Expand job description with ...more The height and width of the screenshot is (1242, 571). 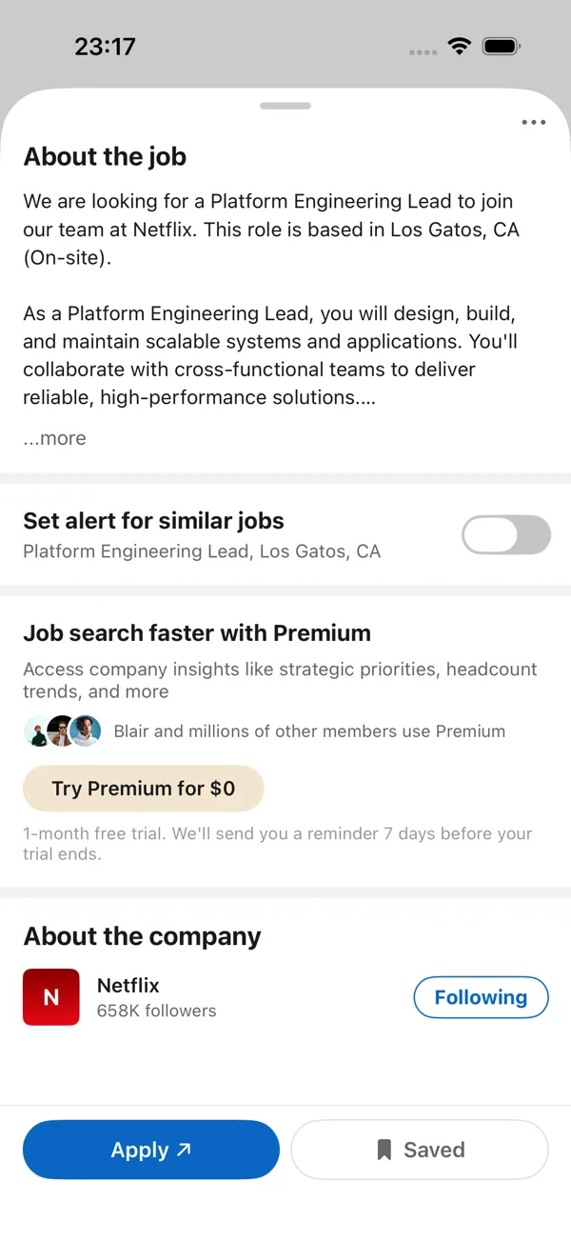pyautogui.click(x=55, y=438)
